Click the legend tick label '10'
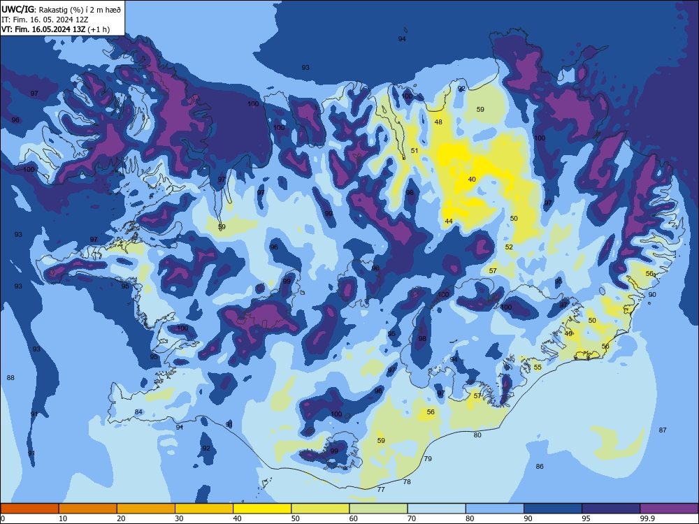This screenshot has height=524, width=699. [63, 518]
